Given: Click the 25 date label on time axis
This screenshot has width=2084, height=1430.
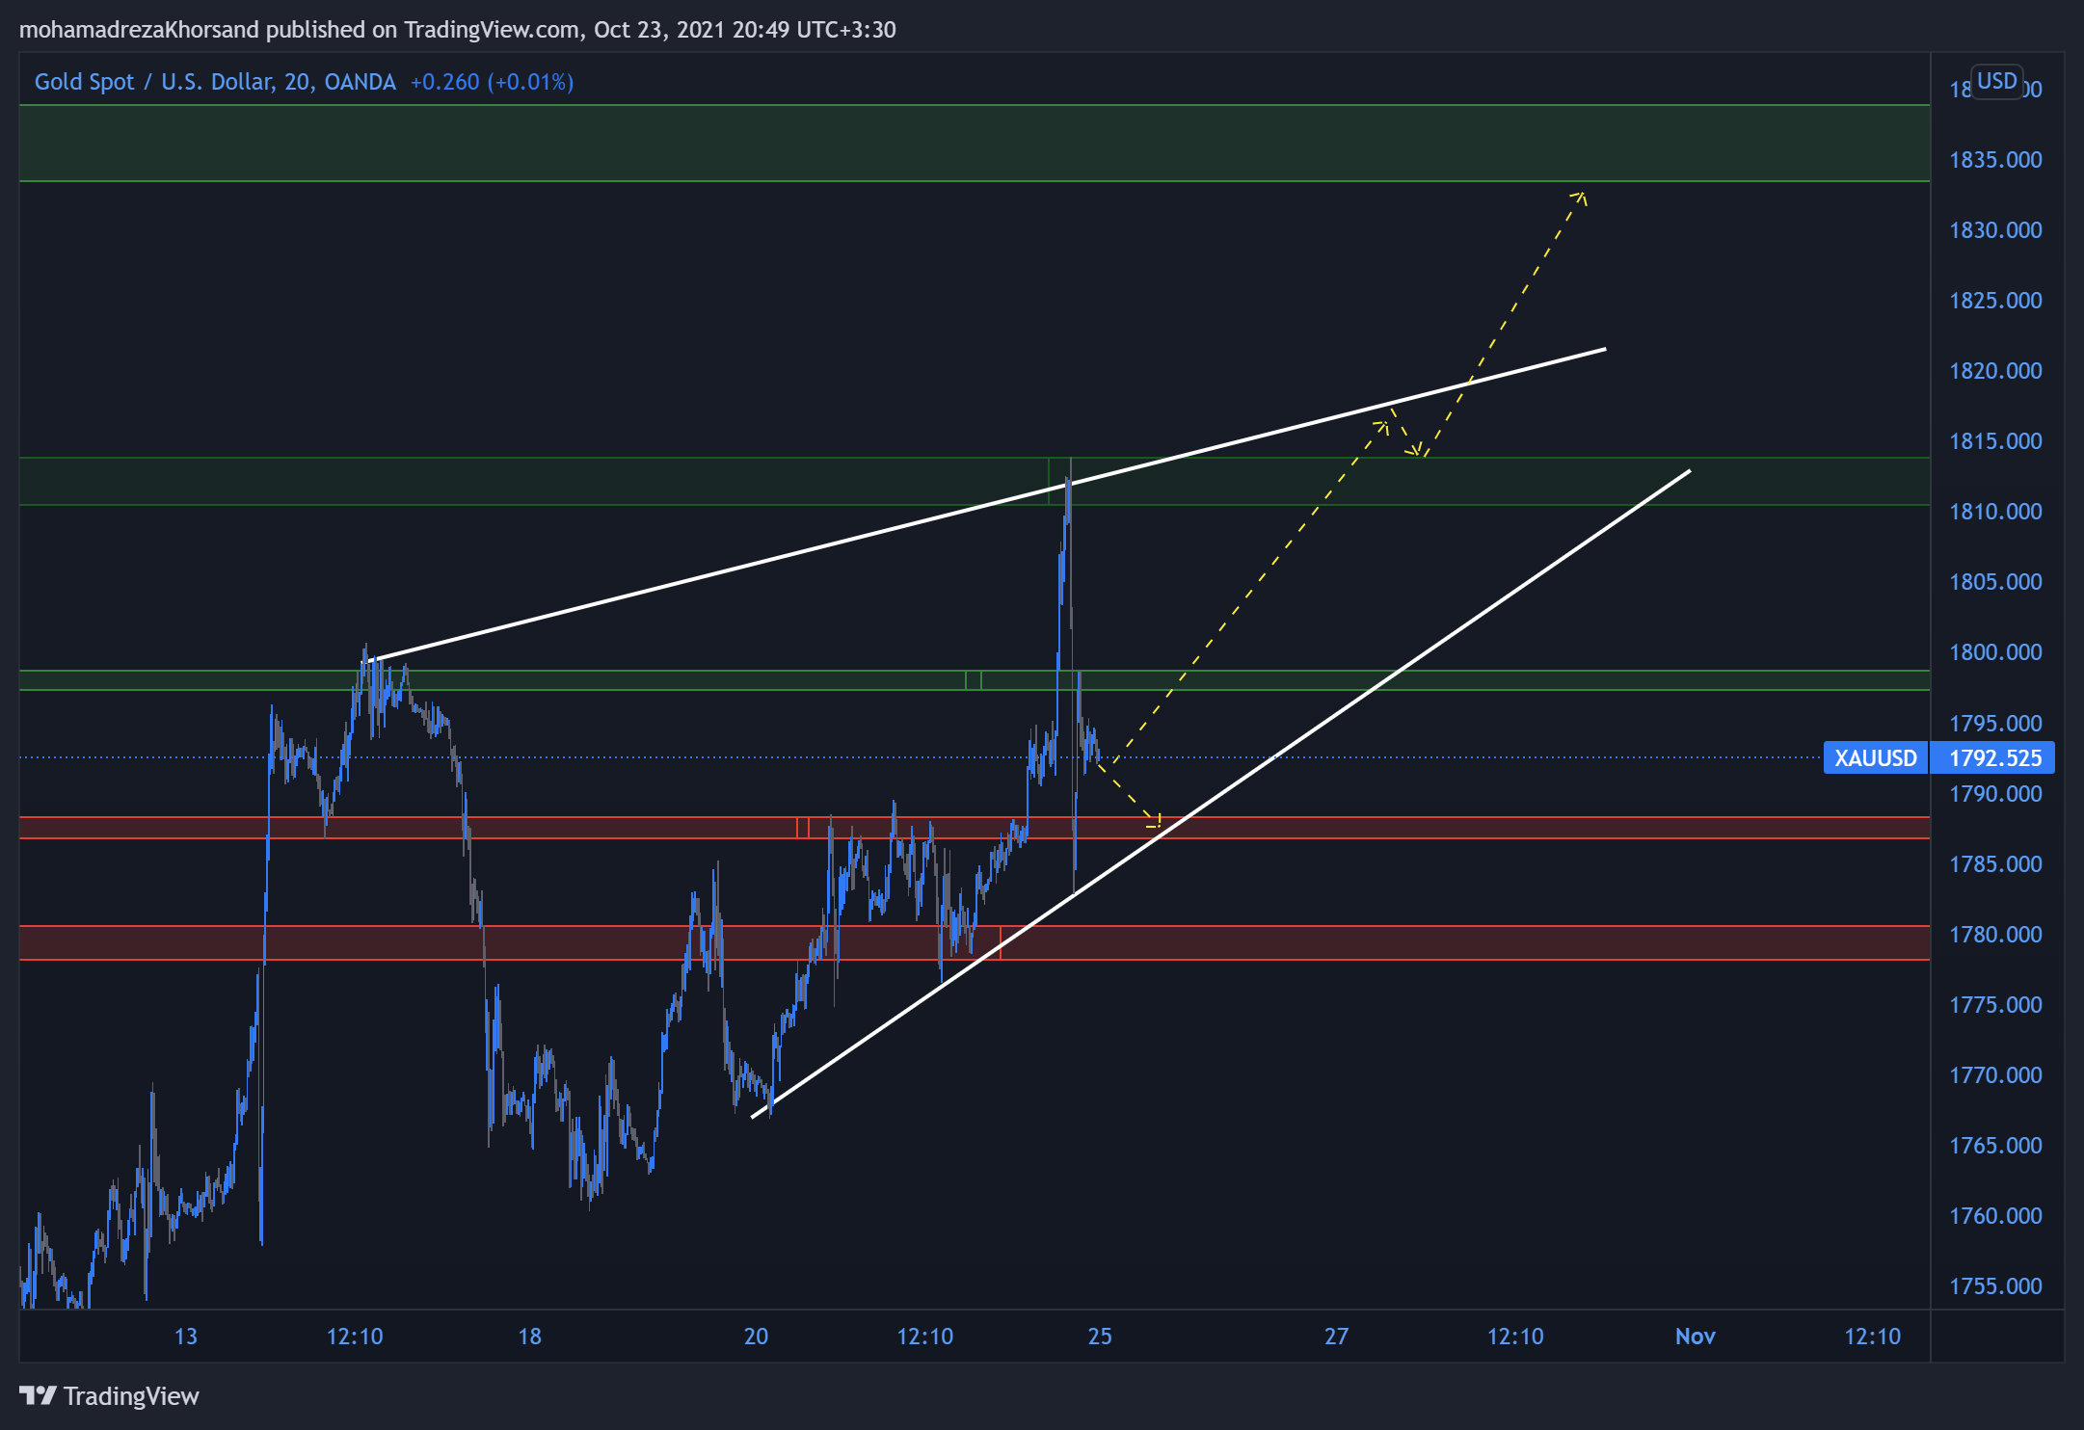Looking at the screenshot, I should click(x=1100, y=1337).
